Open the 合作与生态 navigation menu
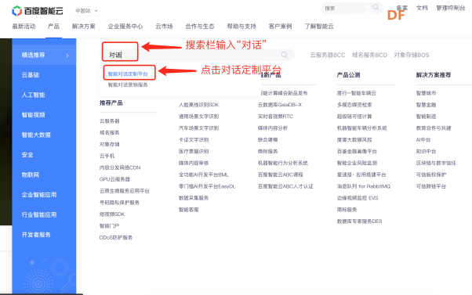The width and height of the screenshot is (472, 295). 200,27
